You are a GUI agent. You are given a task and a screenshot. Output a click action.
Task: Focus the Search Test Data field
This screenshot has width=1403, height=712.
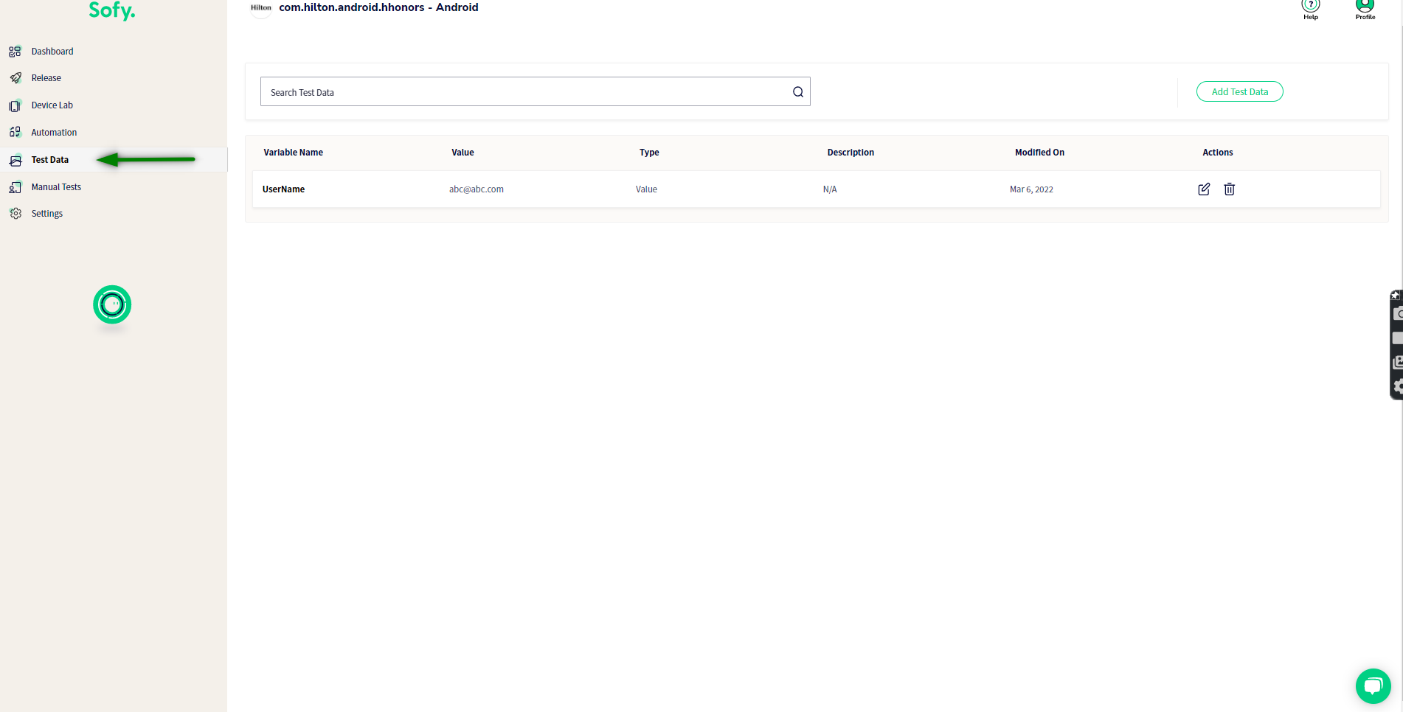[x=535, y=91]
